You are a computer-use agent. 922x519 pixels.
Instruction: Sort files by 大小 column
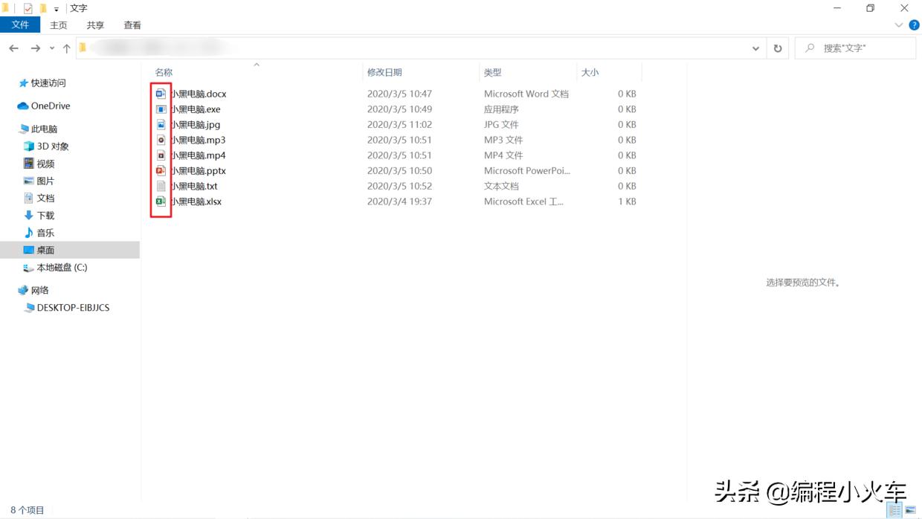pyautogui.click(x=590, y=72)
